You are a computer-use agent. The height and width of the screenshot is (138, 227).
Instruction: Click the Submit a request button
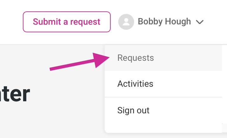(x=67, y=22)
